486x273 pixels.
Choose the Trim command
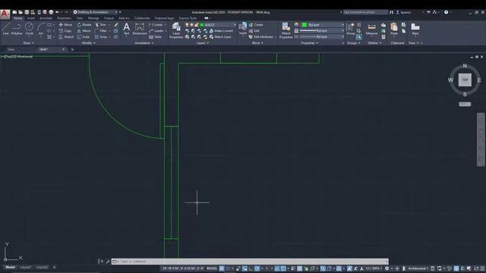pyautogui.click(x=100, y=24)
